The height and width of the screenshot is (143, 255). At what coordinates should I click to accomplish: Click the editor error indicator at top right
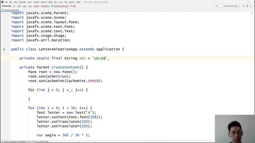click(x=252, y=14)
